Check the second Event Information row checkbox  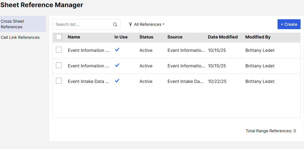coord(59,65)
